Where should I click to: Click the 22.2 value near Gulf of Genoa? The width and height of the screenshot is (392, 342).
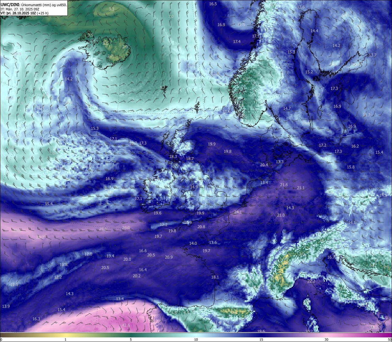311,281
